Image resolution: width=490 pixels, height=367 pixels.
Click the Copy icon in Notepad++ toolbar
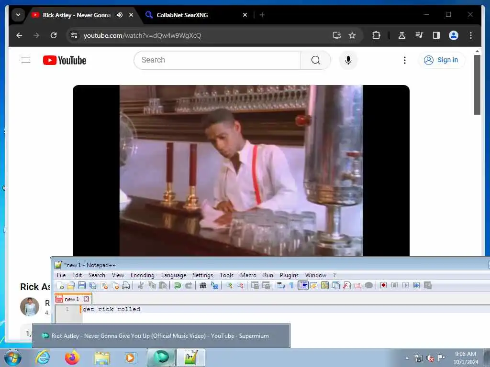(152, 286)
